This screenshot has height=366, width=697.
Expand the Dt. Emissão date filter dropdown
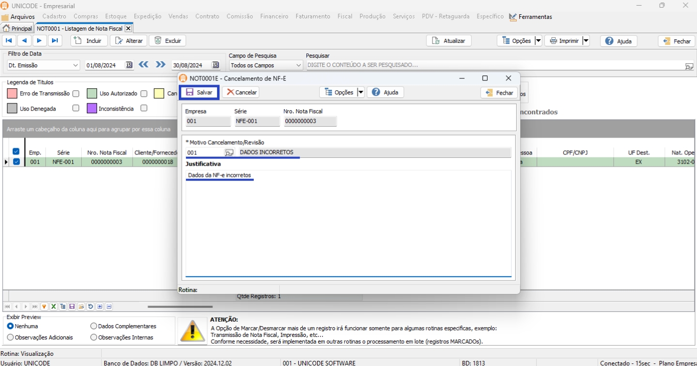tap(76, 65)
